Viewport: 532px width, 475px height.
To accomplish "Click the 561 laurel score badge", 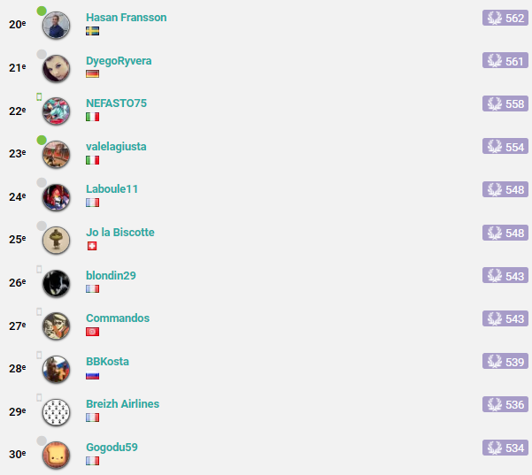I will 505,61.
